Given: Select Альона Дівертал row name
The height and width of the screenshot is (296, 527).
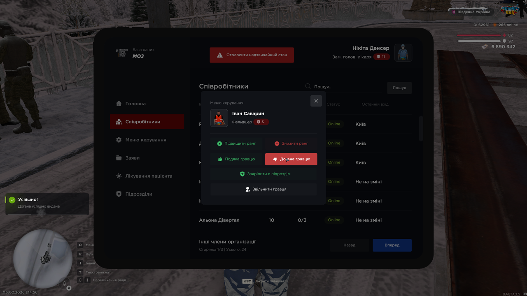Looking at the screenshot, I should 219,220.
